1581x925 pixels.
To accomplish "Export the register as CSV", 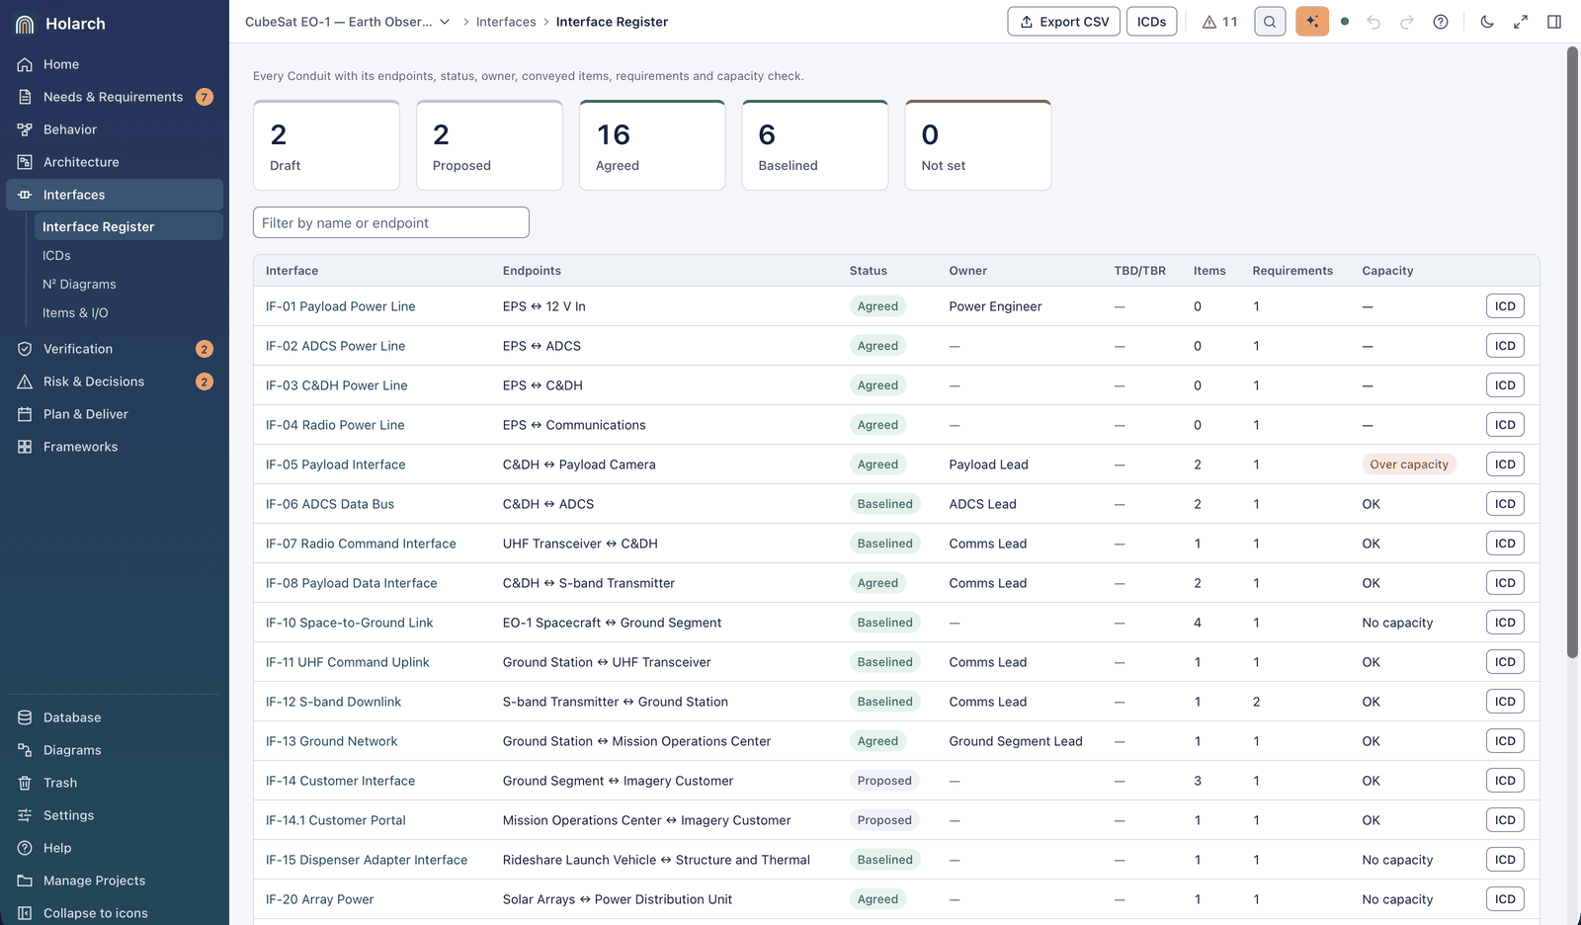I will tap(1064, 22).
